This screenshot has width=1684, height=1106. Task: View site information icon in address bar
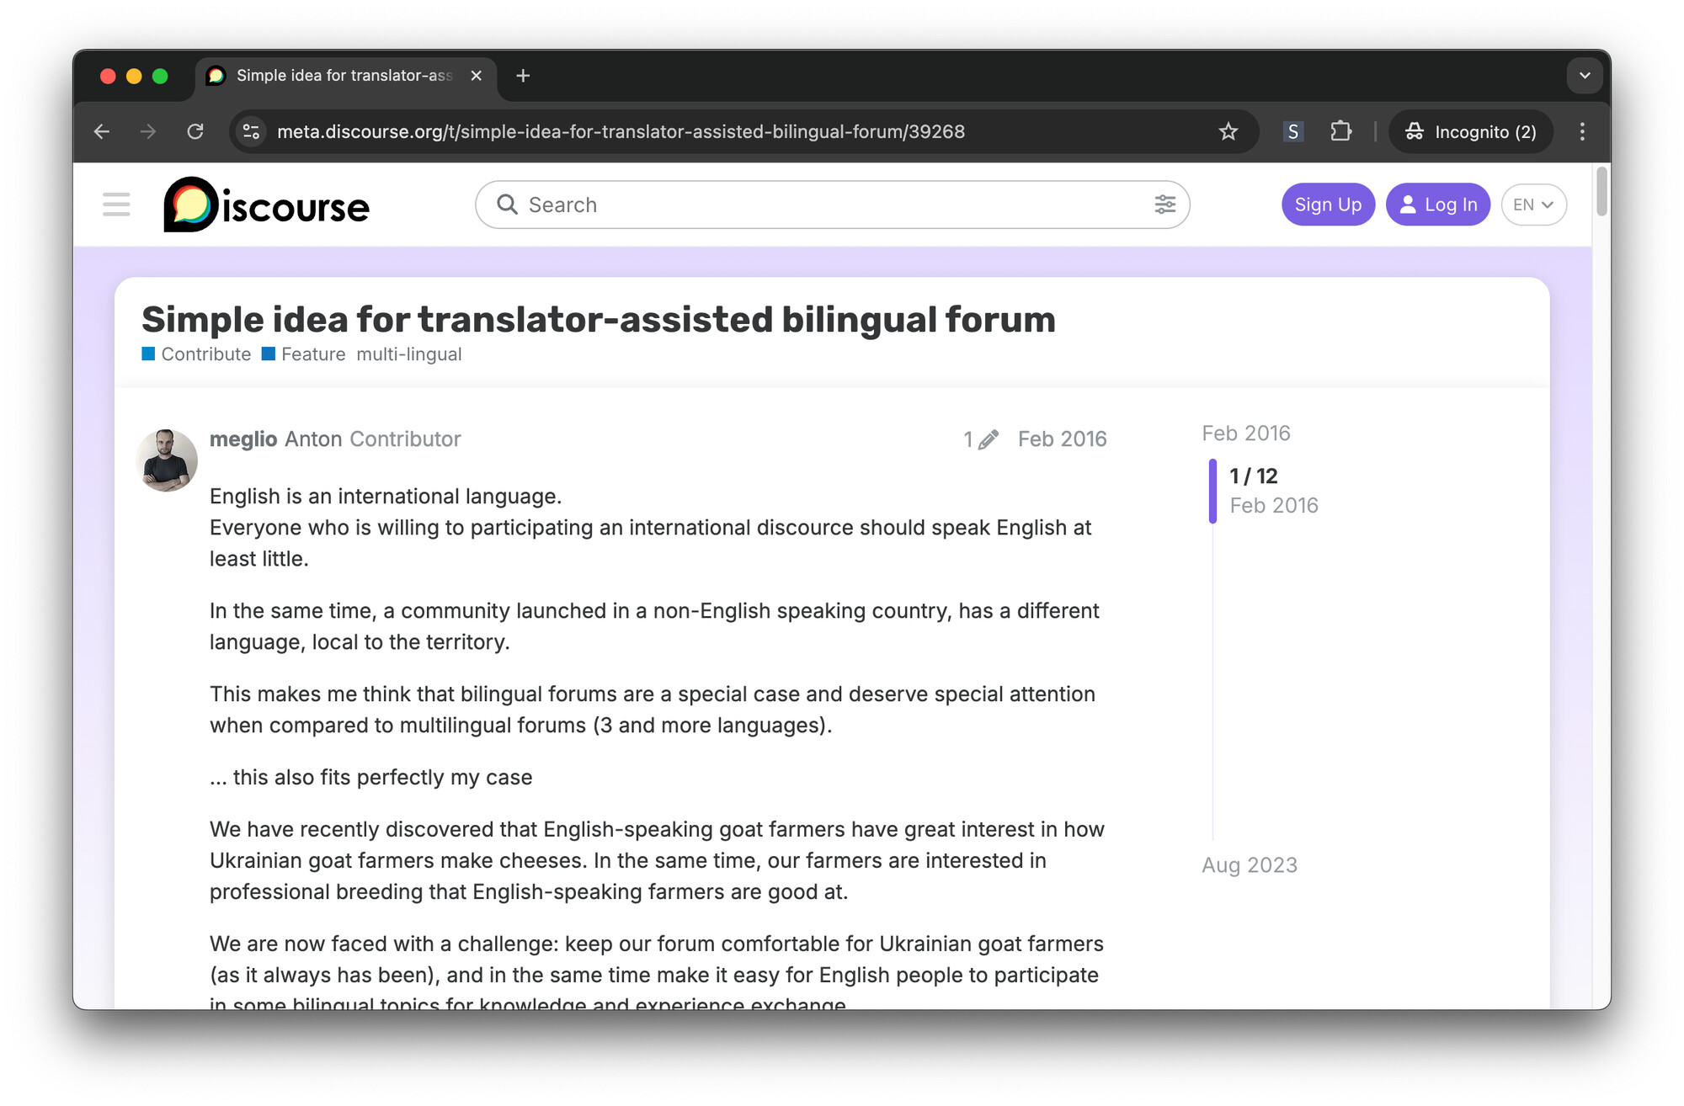[251, 131]
